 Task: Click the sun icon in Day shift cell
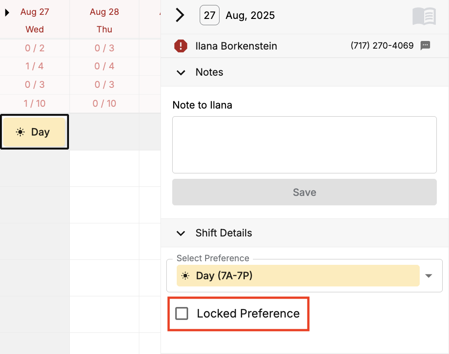(x=20, y=132)
